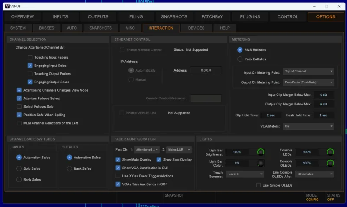Viewport: 347px width, 207px height.
Task: Uncheck Engaging Input Solos
Action: pyautogui.click(x=30, y=66)
